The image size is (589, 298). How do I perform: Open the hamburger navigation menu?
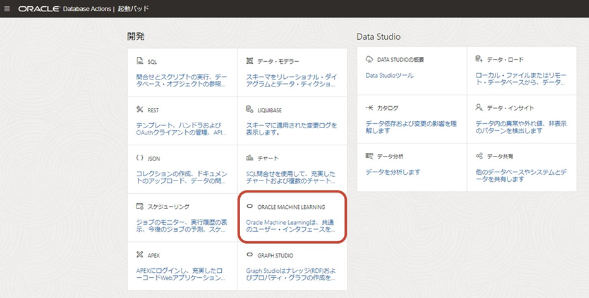(7, 9)
